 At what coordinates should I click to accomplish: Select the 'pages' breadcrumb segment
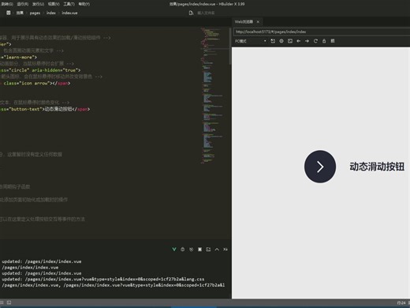coord(35,13)
